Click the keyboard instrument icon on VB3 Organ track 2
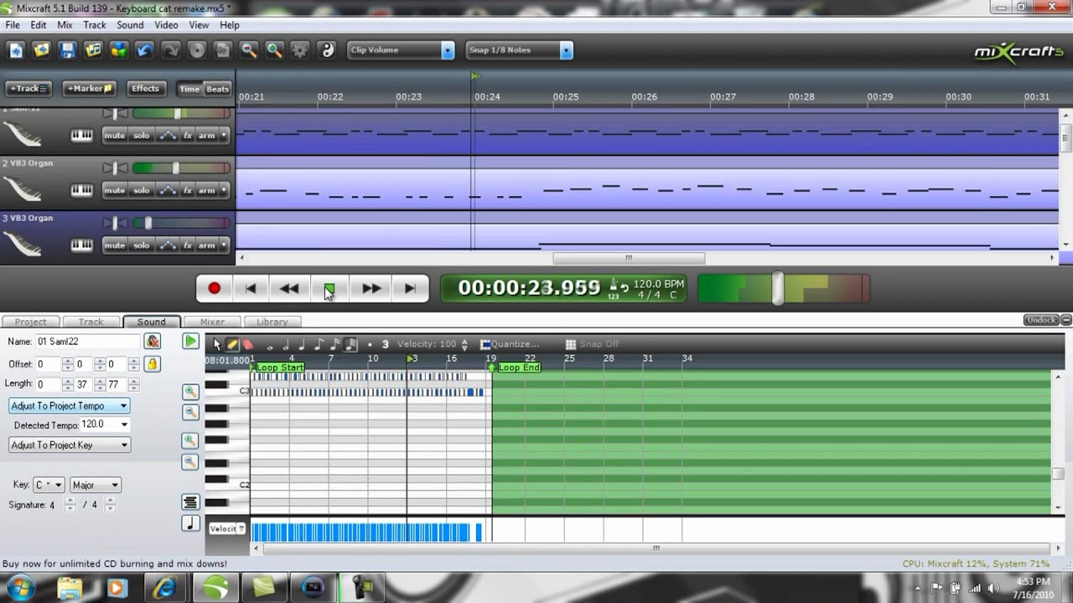Viewport: 1073px width, 603px height. click(x=81, y=190)
